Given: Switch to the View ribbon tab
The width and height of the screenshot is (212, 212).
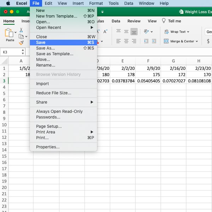Looking at the screenshot, I should (152, 21).
